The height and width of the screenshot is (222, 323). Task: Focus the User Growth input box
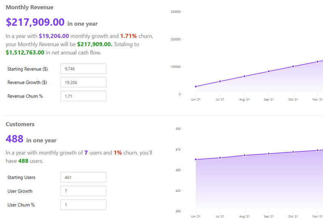[x=83, y=191]
